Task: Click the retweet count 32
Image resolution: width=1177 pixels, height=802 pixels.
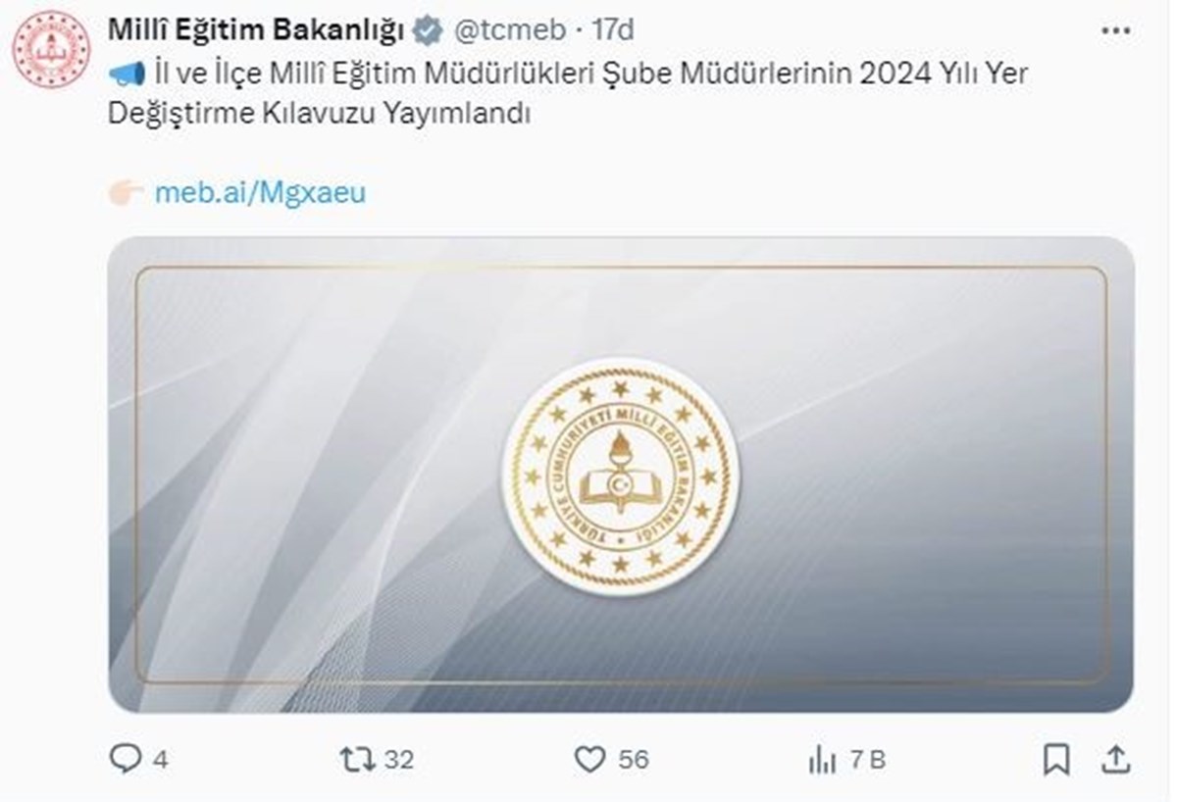Action: click(x=398, y=759)
